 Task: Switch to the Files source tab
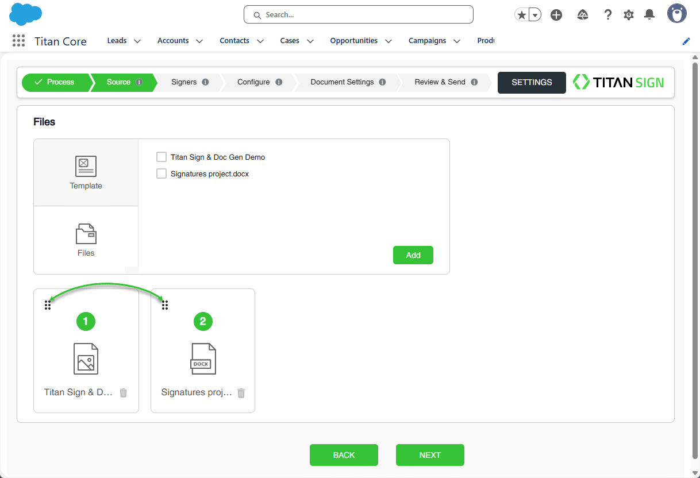(x=86, y=240)
